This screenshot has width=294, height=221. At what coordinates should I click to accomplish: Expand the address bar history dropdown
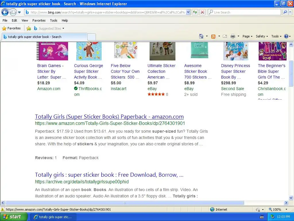[188, 12]
